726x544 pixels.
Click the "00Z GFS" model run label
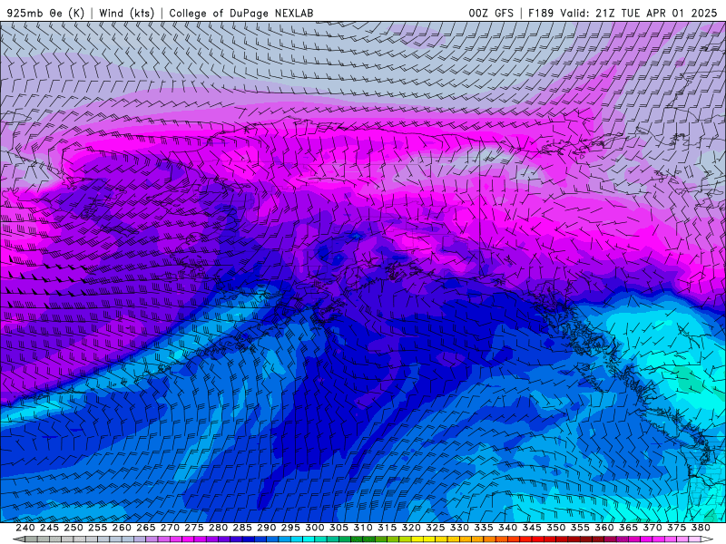click(x=491, y=13)
